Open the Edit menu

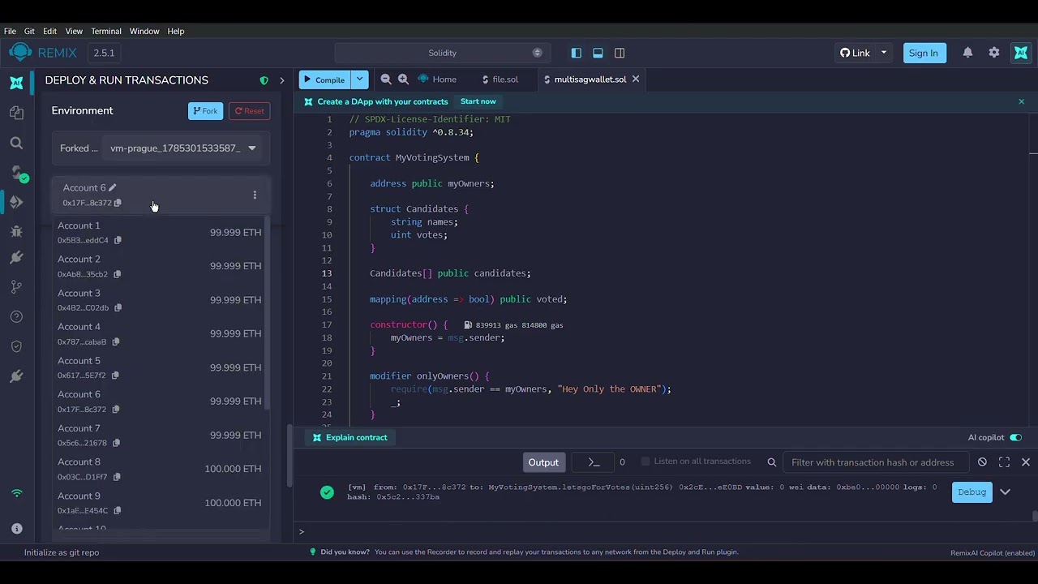[x=50, y=31]
